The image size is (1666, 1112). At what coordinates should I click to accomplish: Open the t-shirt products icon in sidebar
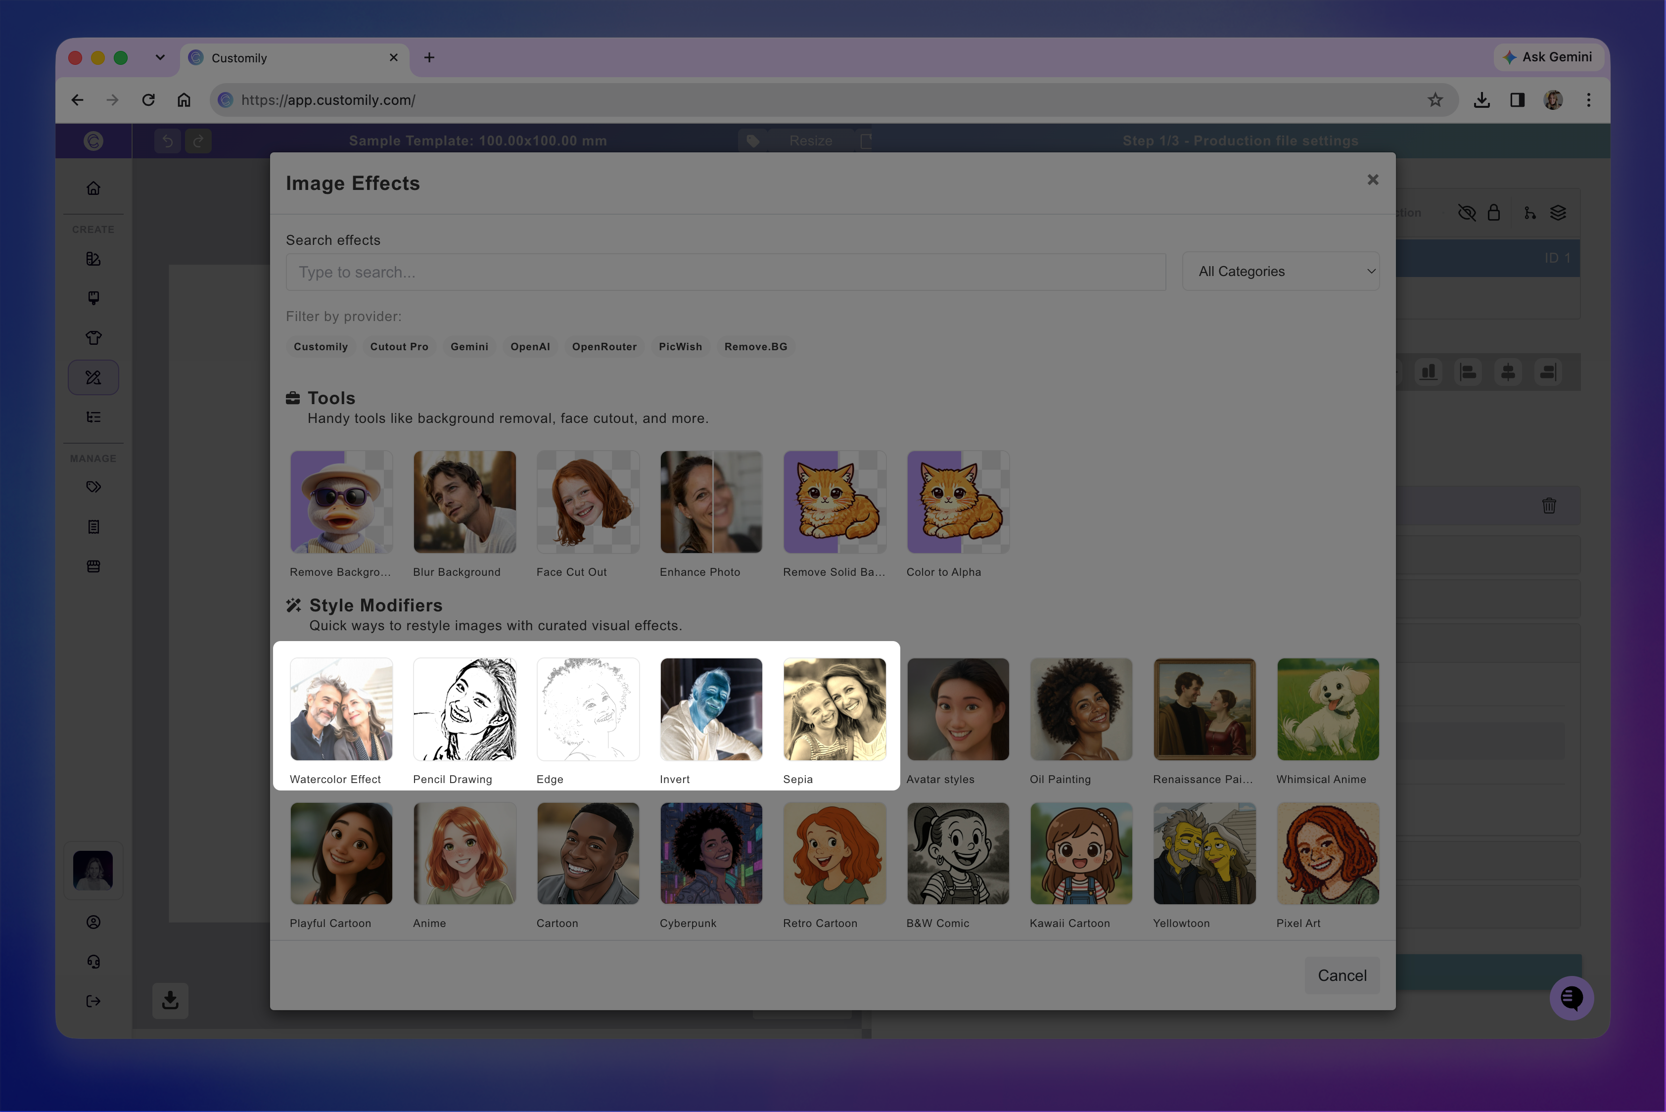93,337
